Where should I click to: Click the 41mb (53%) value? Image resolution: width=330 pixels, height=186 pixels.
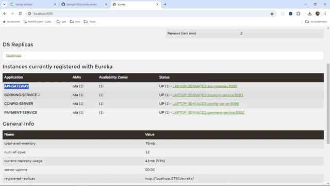[x=155, y=161]
